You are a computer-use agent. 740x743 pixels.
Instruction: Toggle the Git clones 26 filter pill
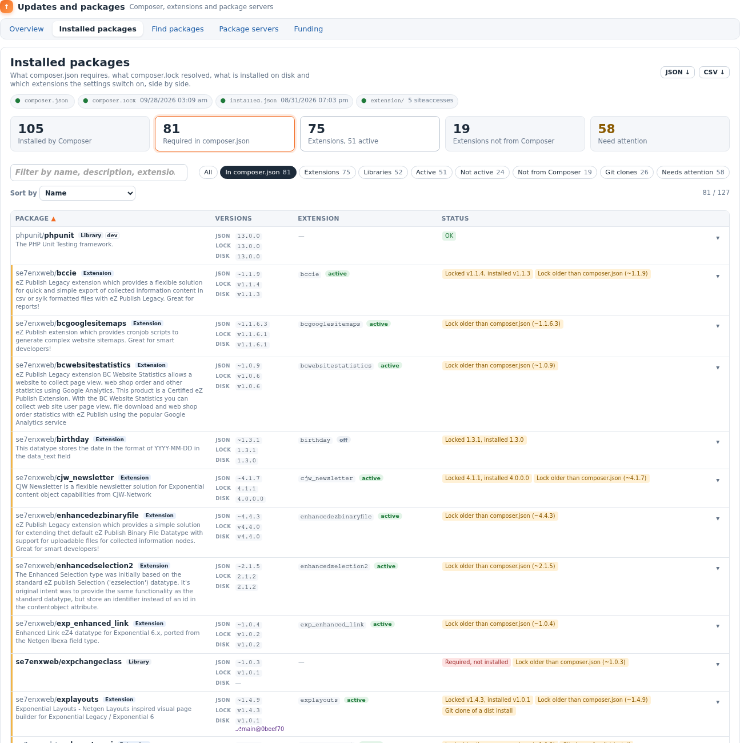click(x=627, y=172)
